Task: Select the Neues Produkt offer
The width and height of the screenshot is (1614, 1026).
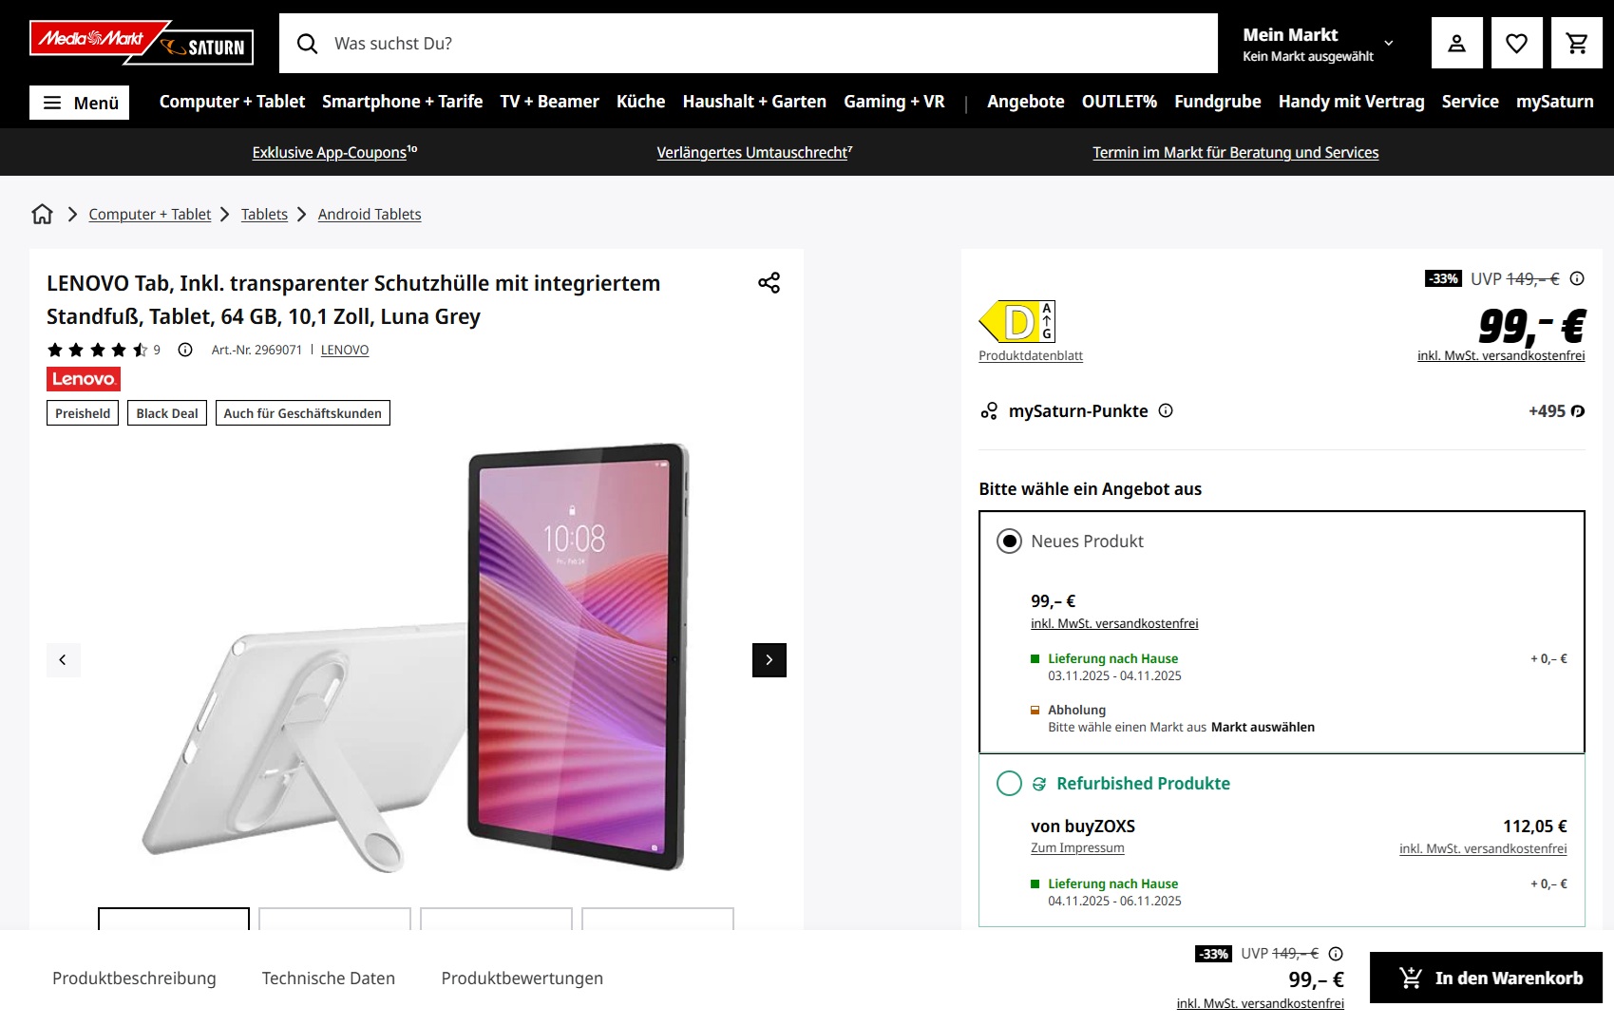Action: (1009, 541)
